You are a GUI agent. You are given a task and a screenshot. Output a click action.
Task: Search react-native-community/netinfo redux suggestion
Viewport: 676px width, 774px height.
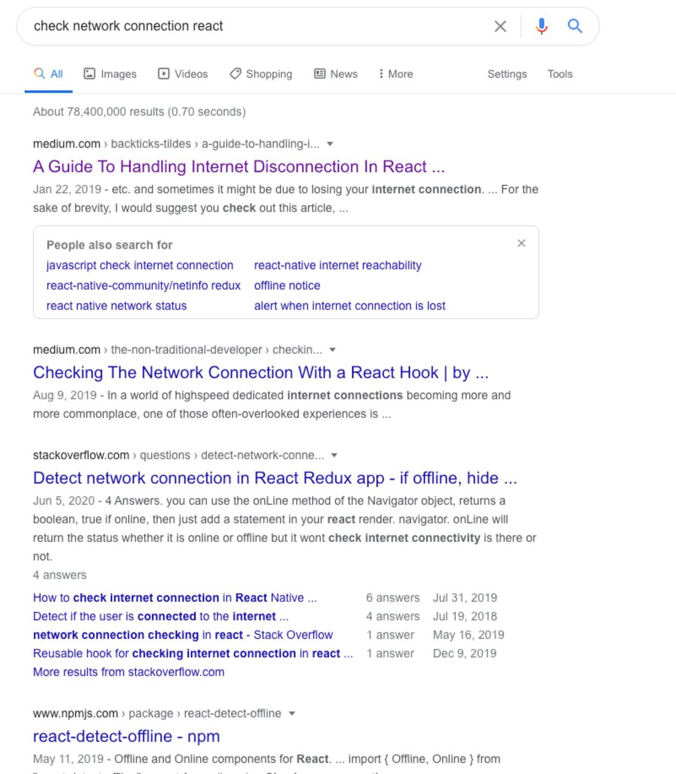click(x=143, y=285)
